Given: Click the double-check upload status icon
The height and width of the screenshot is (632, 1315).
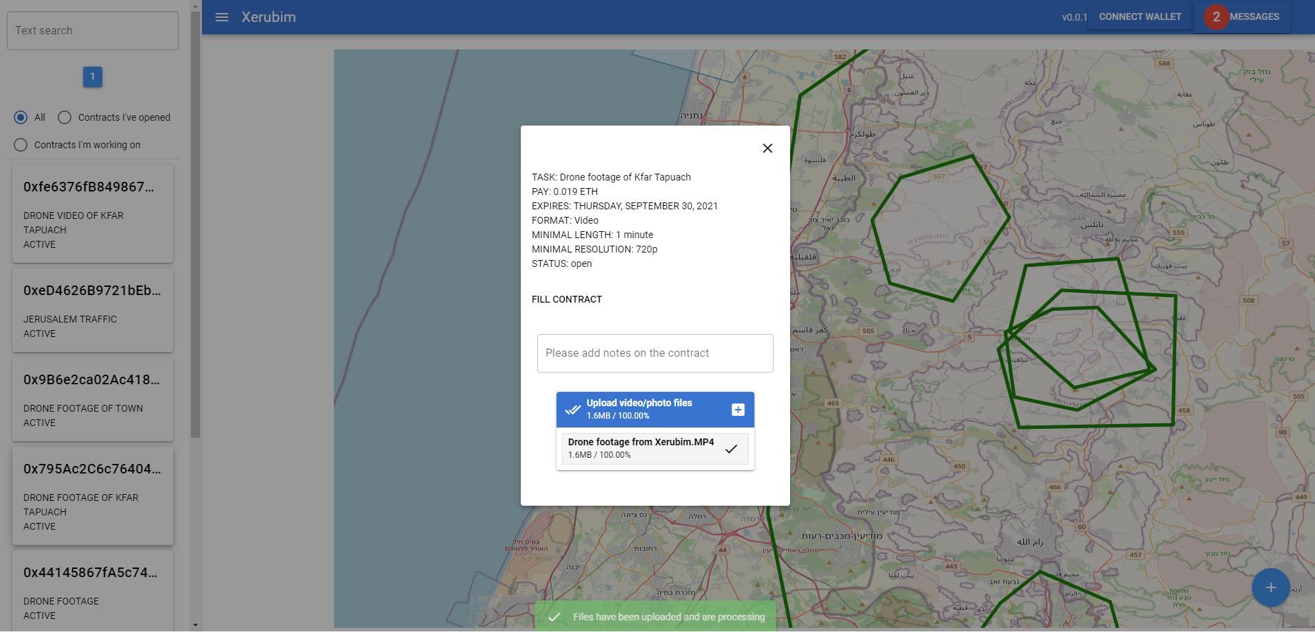Looking at the screenshot, I should click(x=572, y=410).
